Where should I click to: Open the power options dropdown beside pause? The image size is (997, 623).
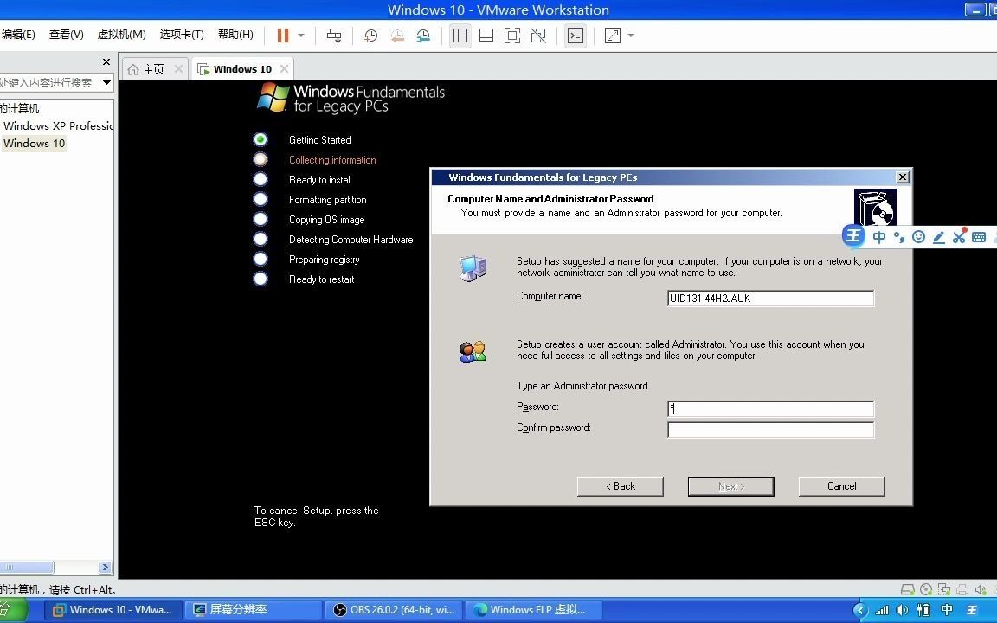(301, 35)
